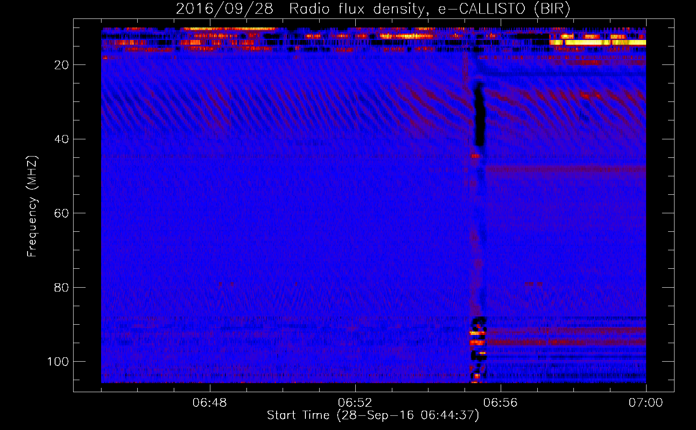
Task: Click the bright red-yellow burst near 95 MHz
Action: coord(477,343)
